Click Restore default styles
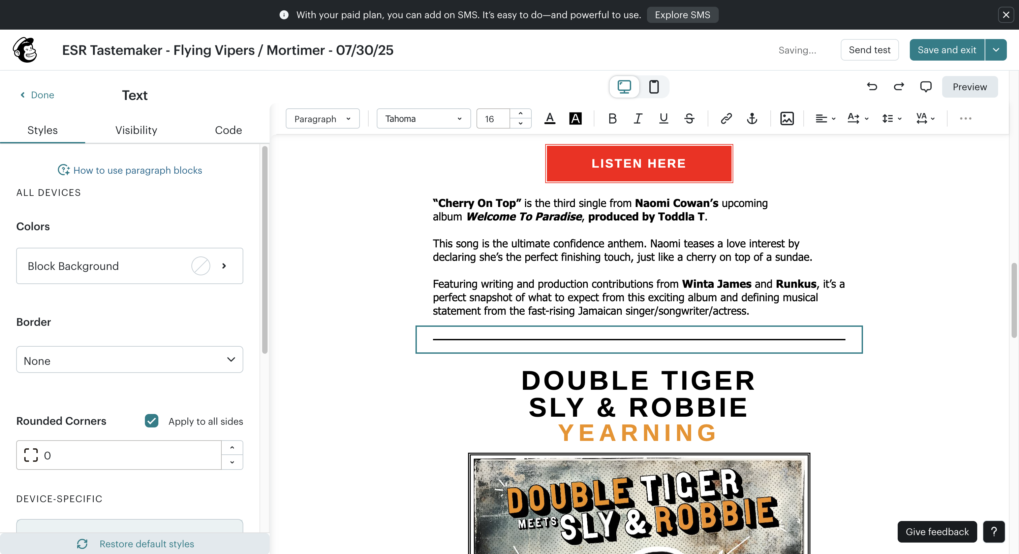 click(x=135, y=544)
